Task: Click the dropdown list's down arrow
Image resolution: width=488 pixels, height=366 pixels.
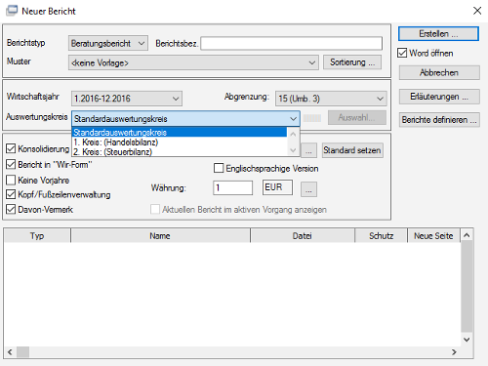Action: click(x=293, y=150)
